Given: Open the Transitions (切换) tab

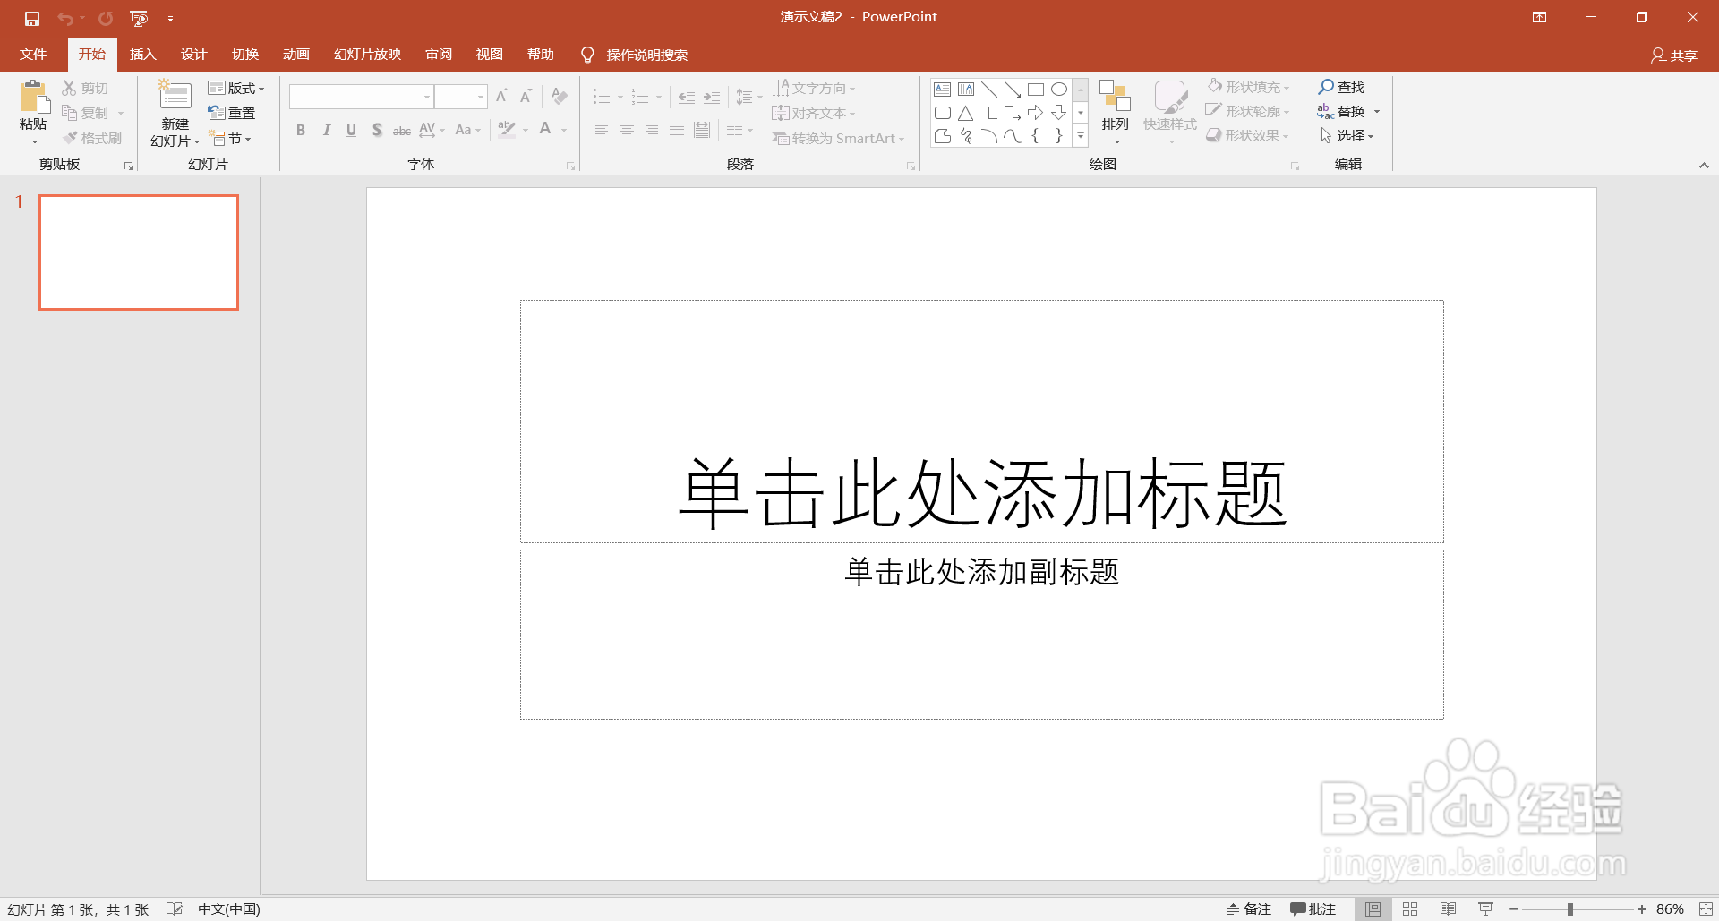Looking at the screenshot, I should click(x=245, y=55).
